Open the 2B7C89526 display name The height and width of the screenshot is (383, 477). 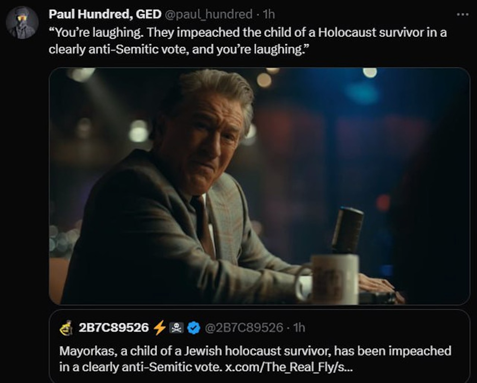click(113, 328)
